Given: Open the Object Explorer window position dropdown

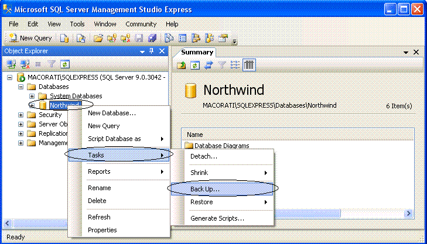Looking at the screenshot, I should (x=142, y=51).
